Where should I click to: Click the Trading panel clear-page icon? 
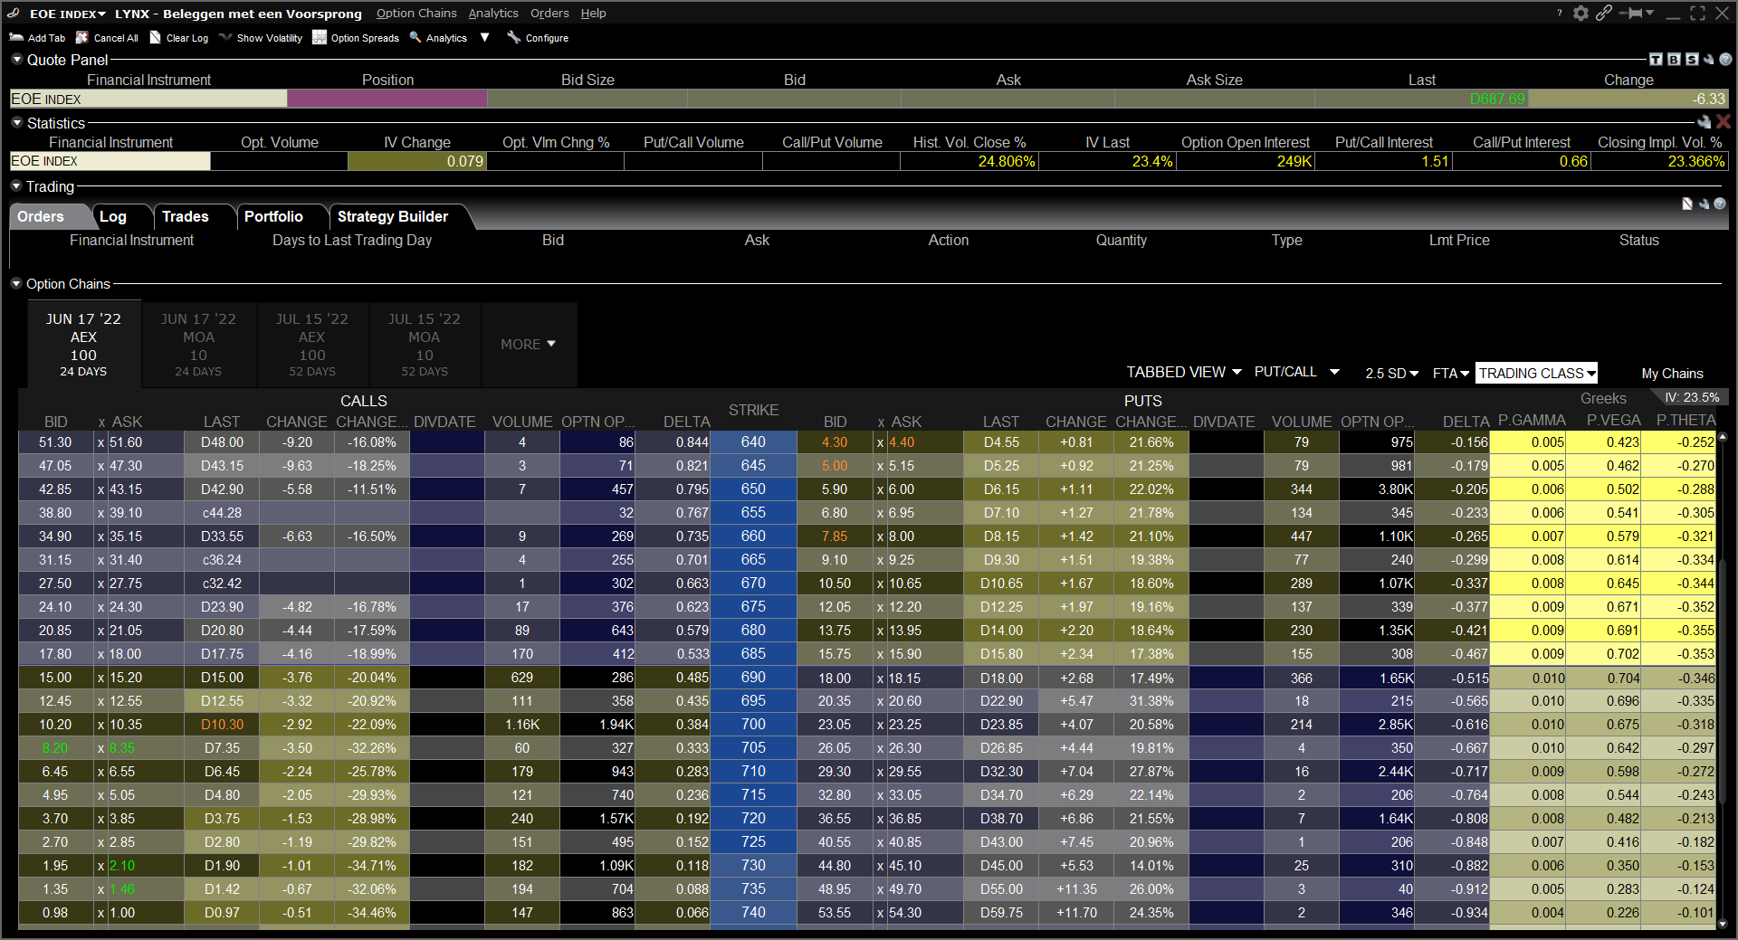(1687, 204)
